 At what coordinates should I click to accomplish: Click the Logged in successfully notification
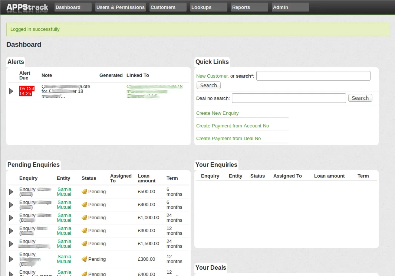[198, 29]
